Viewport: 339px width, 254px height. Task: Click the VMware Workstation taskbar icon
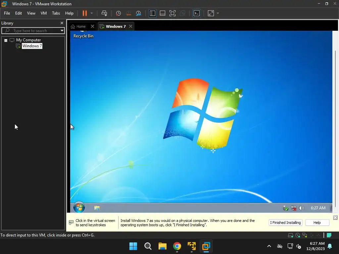206,246
